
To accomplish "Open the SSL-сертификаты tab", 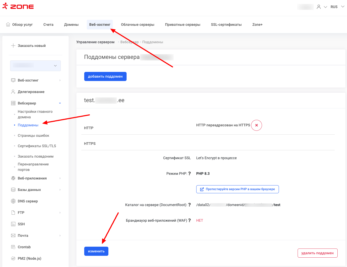I will coord(226,24).
